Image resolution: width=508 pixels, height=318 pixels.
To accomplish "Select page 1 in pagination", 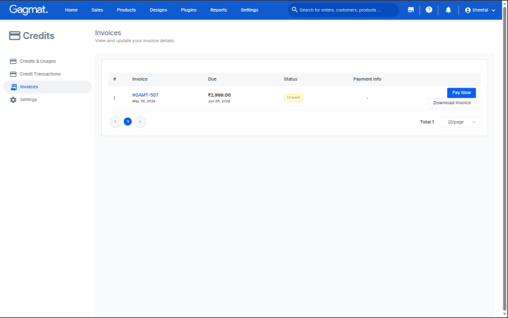I will [127, 122].
